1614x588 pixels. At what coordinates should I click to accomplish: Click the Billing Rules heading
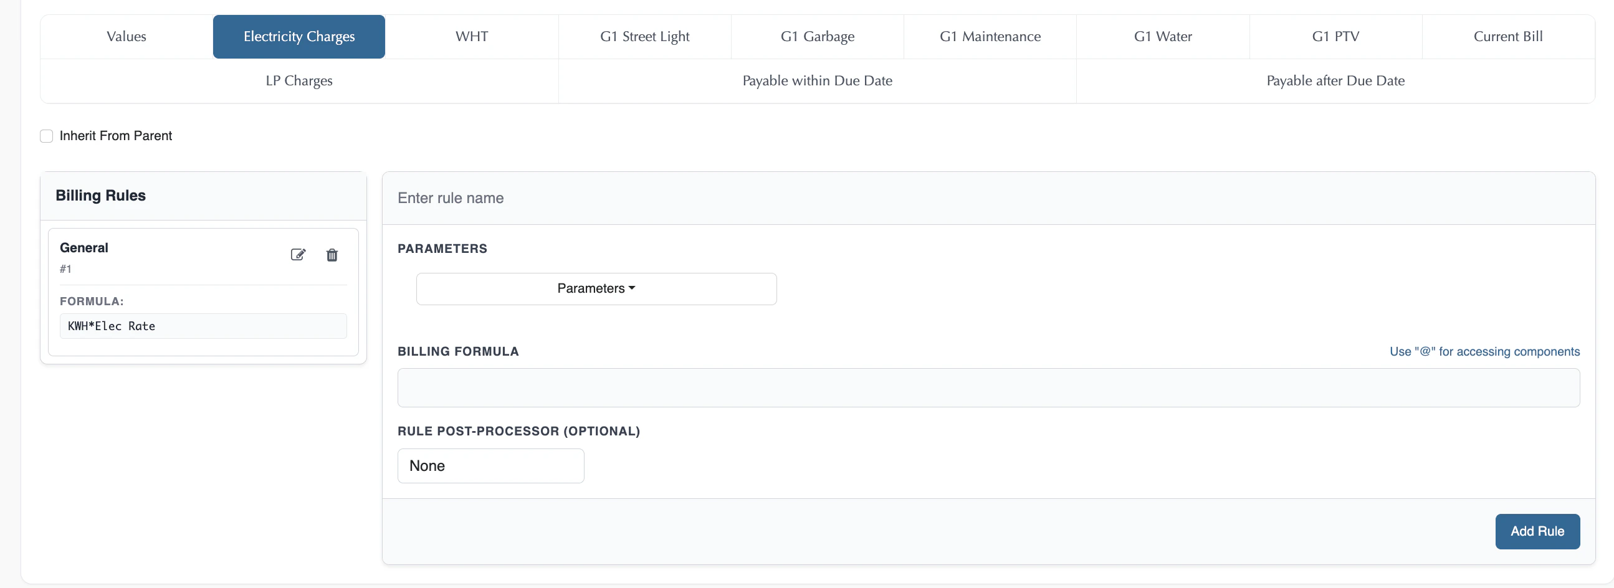tap(101, 196)
